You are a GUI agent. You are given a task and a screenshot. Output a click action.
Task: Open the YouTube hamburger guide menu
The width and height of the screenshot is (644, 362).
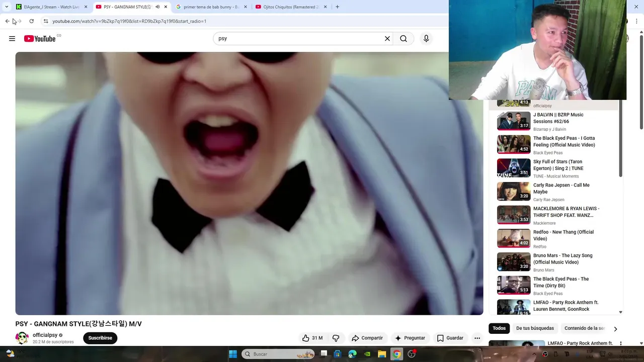[12, 39]
